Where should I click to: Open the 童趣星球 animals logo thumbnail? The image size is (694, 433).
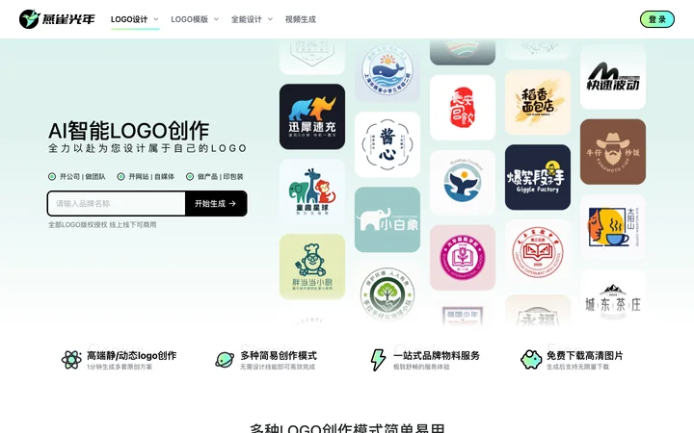tap(312, 191)
